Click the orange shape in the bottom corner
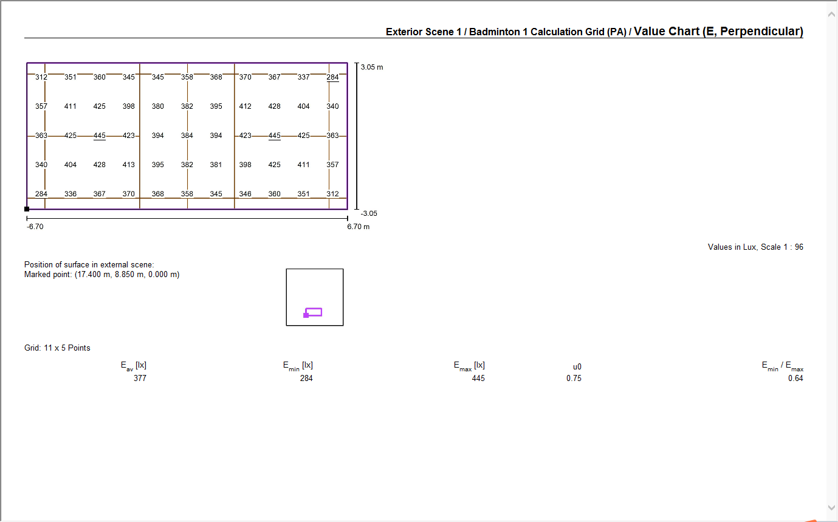The height and width of the screenshot is (522, 838). (x=810, y=520)
